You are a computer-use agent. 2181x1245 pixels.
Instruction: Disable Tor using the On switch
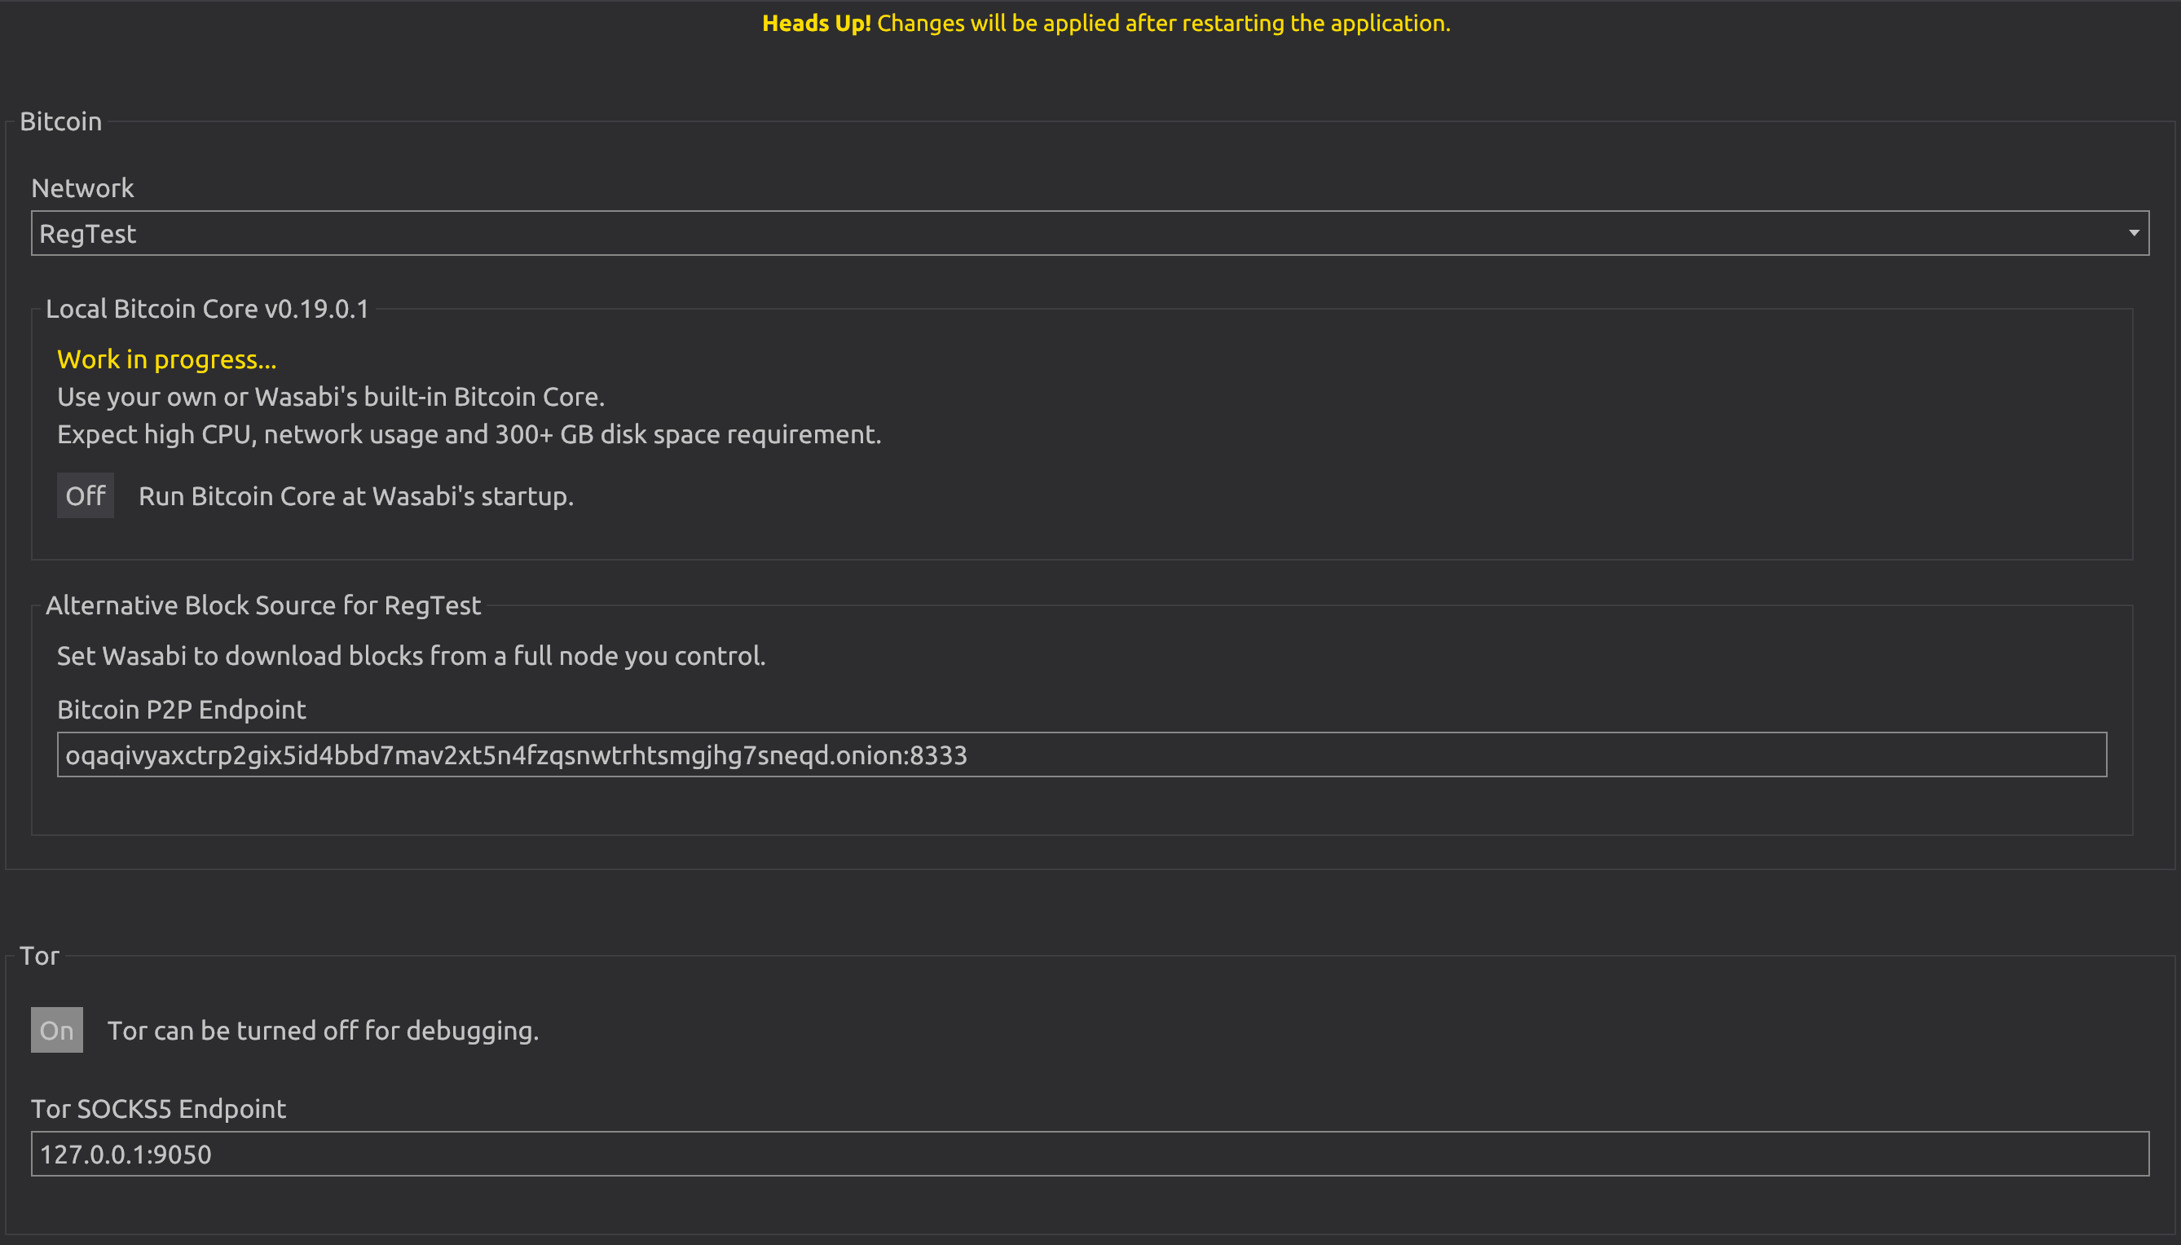[55, 1030]
